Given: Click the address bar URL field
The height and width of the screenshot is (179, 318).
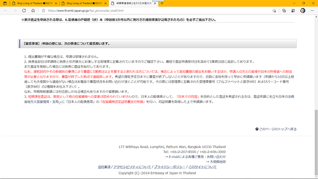Looking at the screenshot, I should tap(156, 10).
